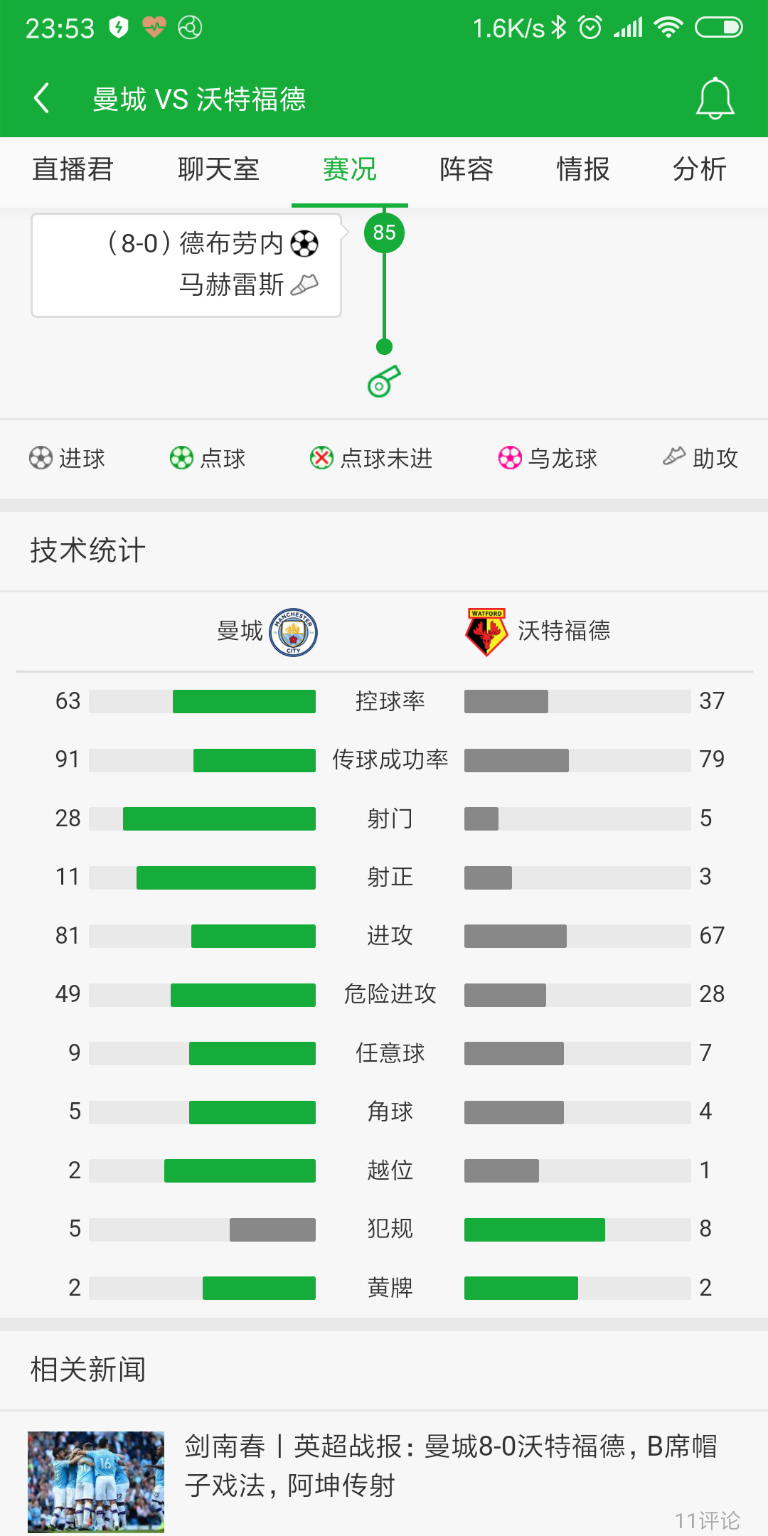This screenshot has height=1536, width=768.
Task: Tap the news thumbnail of celebrating players
Action: (96, 1482)
